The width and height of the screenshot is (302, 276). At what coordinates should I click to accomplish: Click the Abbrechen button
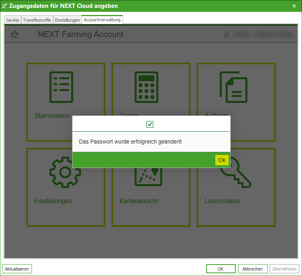[253, 269]
